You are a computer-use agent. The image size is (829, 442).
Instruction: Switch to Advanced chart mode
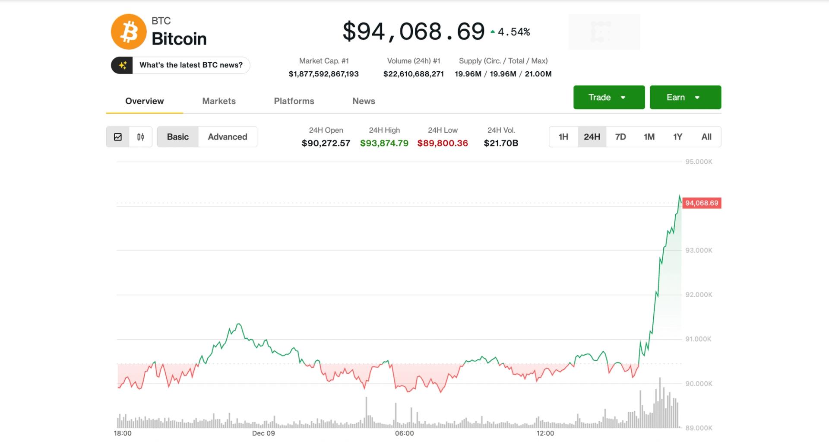228,137
